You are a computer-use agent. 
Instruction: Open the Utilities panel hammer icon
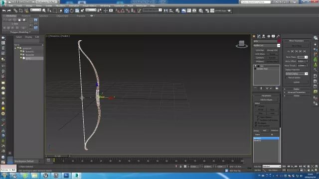coord(278,36)
